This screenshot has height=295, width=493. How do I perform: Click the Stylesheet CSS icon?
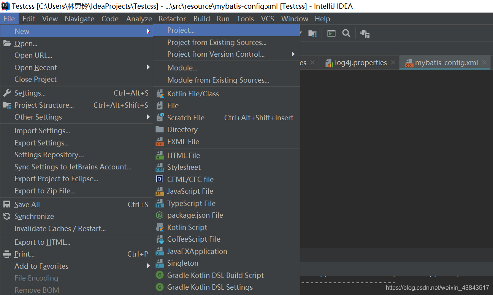[x=160, y=167]
